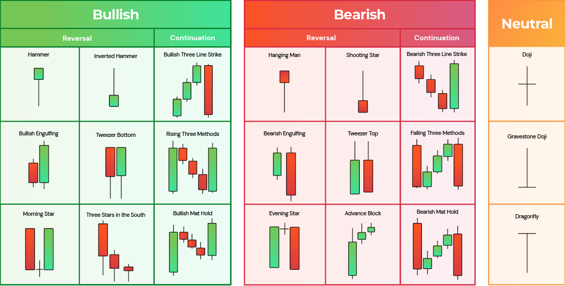Select the Morning Star pattern chart
Viewport: 565px width, 286px height.
(39, 250)
